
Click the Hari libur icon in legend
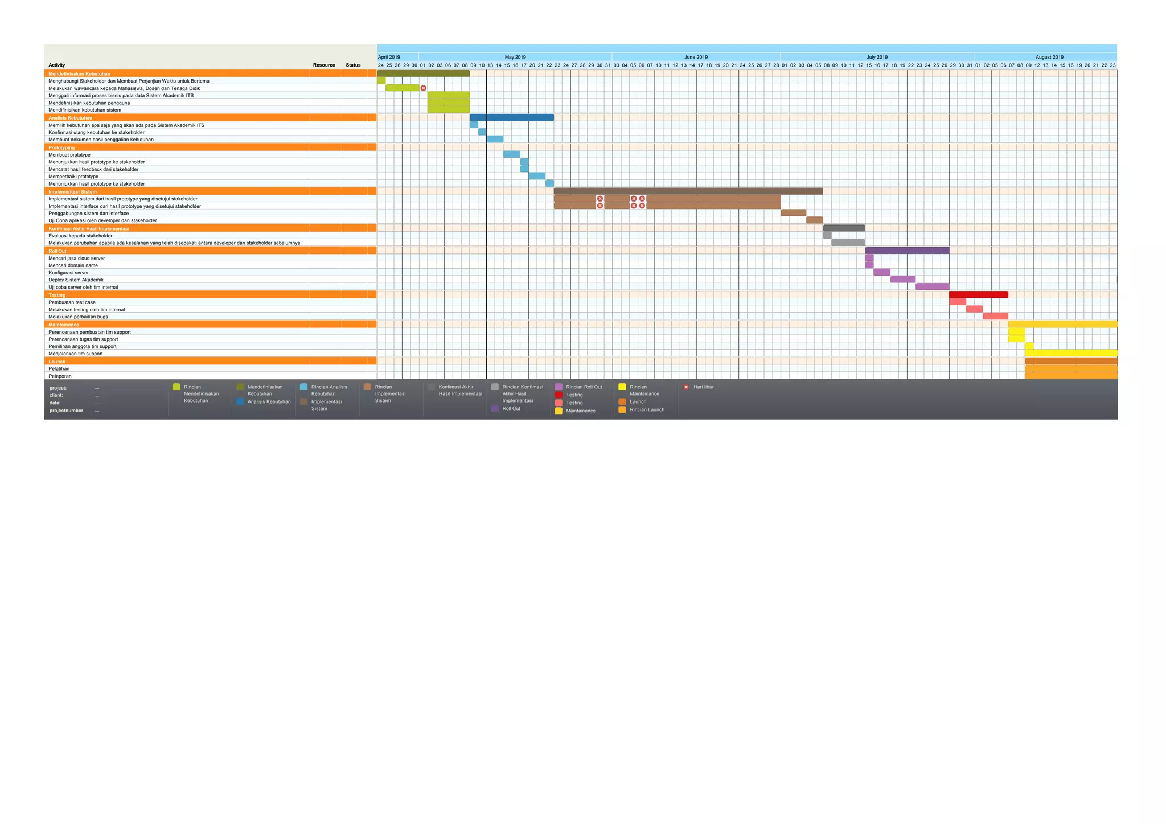686,387
